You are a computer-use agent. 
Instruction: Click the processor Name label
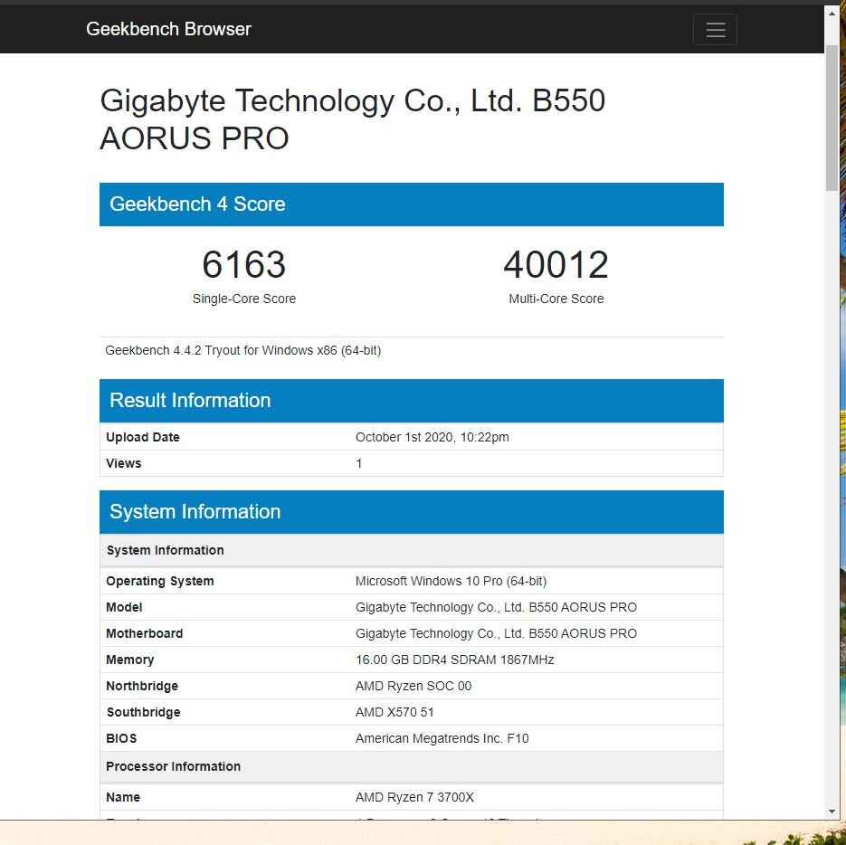point(123,797)
